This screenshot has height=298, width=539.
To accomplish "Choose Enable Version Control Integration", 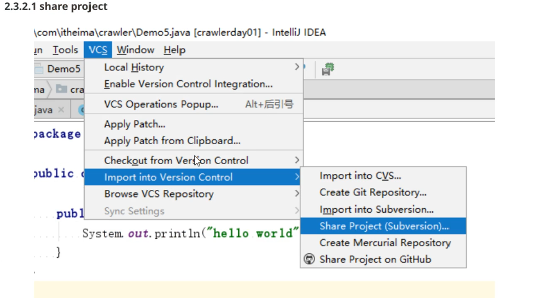I will pyautogui.click(x=188, y=84).
